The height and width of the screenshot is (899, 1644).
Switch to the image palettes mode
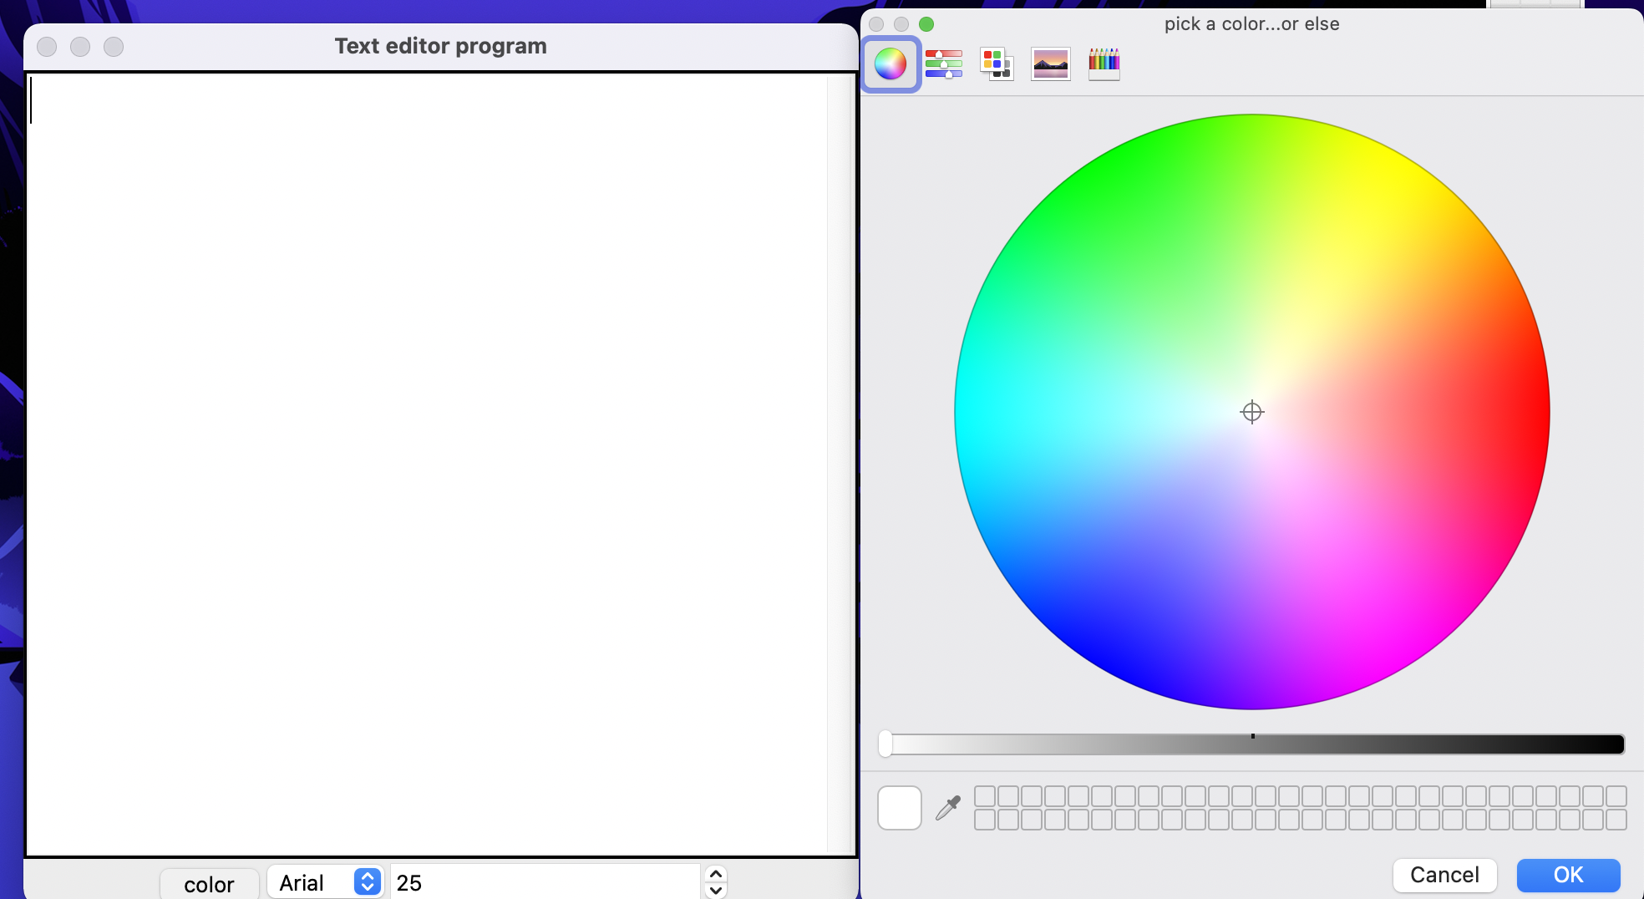pyautogui.click(x=1051, y=63)
